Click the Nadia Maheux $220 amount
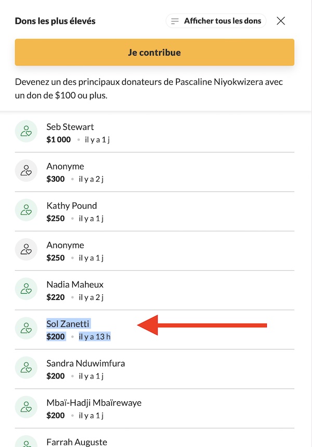 [56, 297]
